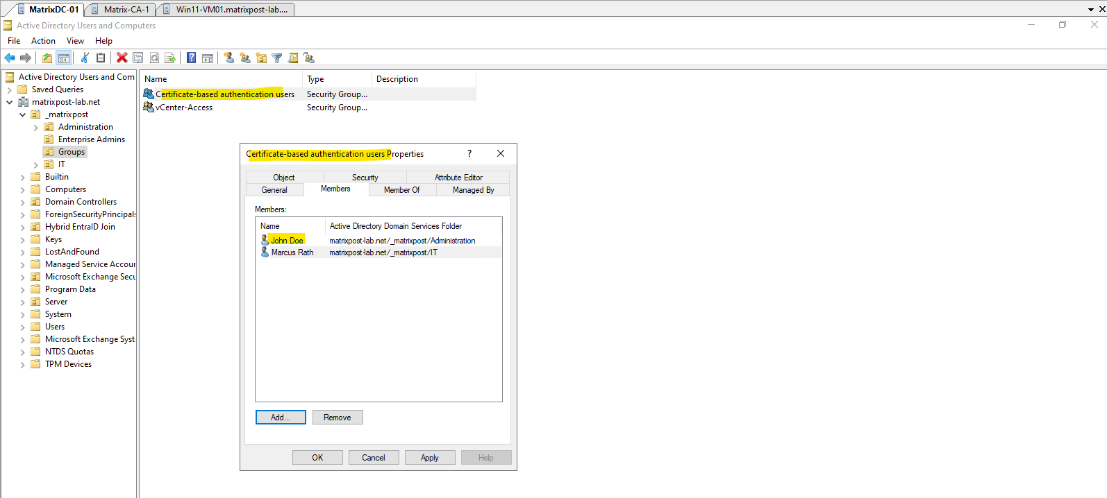Image resolution: width=1107 pixels, height=498 pixels.
Task: Click the Add... button
Action: 281,417
